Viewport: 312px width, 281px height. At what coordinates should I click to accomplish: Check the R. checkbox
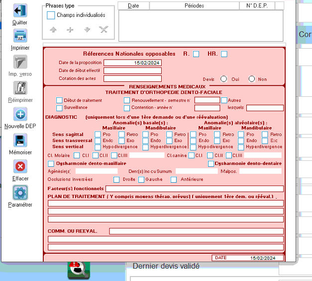[x=196, y=54]
